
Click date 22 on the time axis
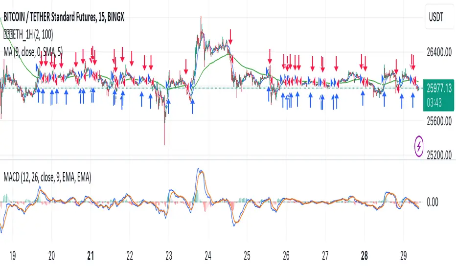(x=130, y=256)
